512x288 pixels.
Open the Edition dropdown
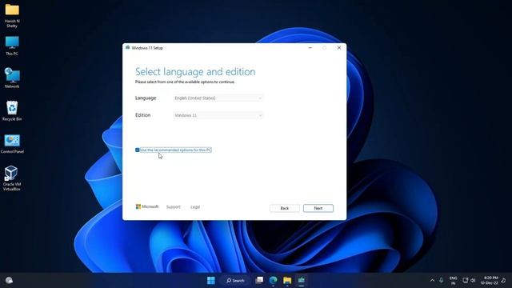[x=218, y=115]
